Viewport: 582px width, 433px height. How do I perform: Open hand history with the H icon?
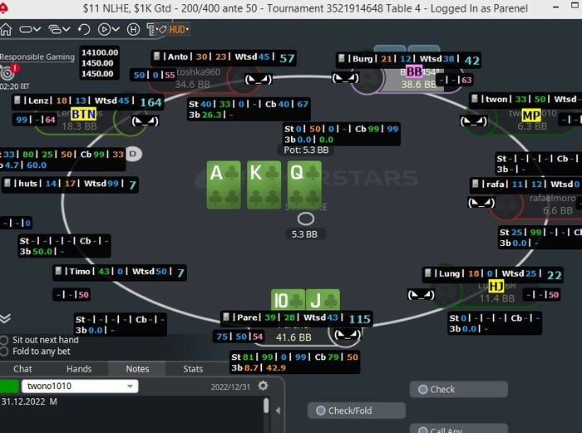tap(133, 29)
